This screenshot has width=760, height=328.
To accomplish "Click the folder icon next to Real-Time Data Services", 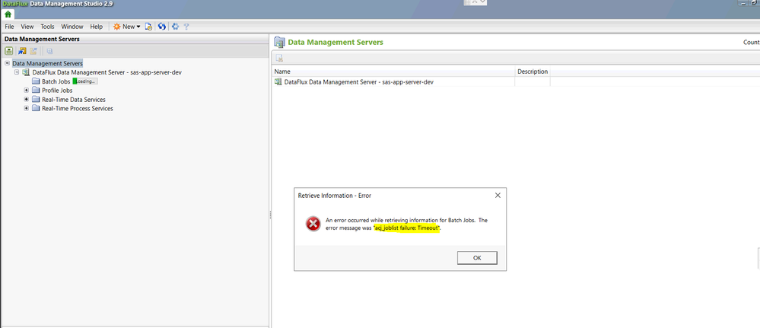I will 36,100.
